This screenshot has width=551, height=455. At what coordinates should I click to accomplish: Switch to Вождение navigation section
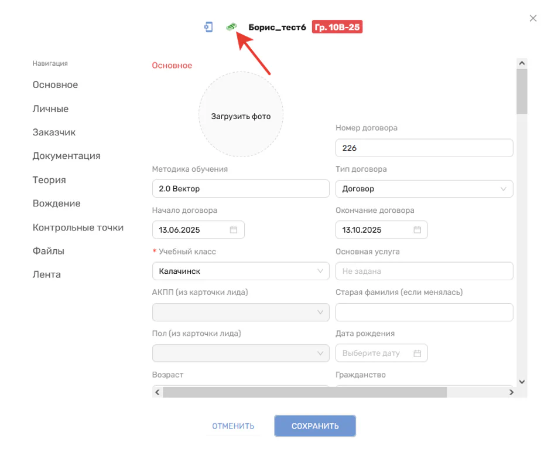coord(56,203)
